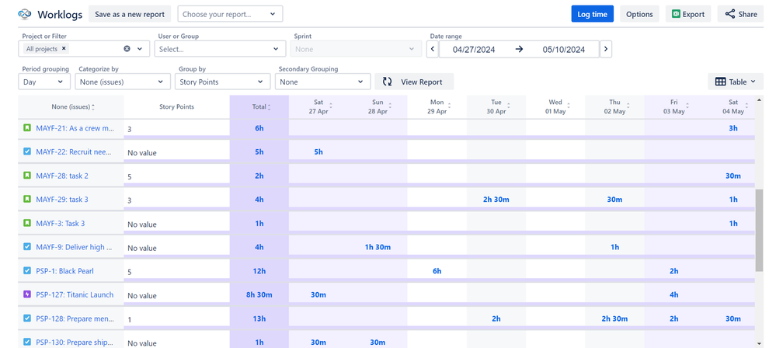Click the previous date range arrow
This screenshot has width=776, height=348.
point(432,49)
